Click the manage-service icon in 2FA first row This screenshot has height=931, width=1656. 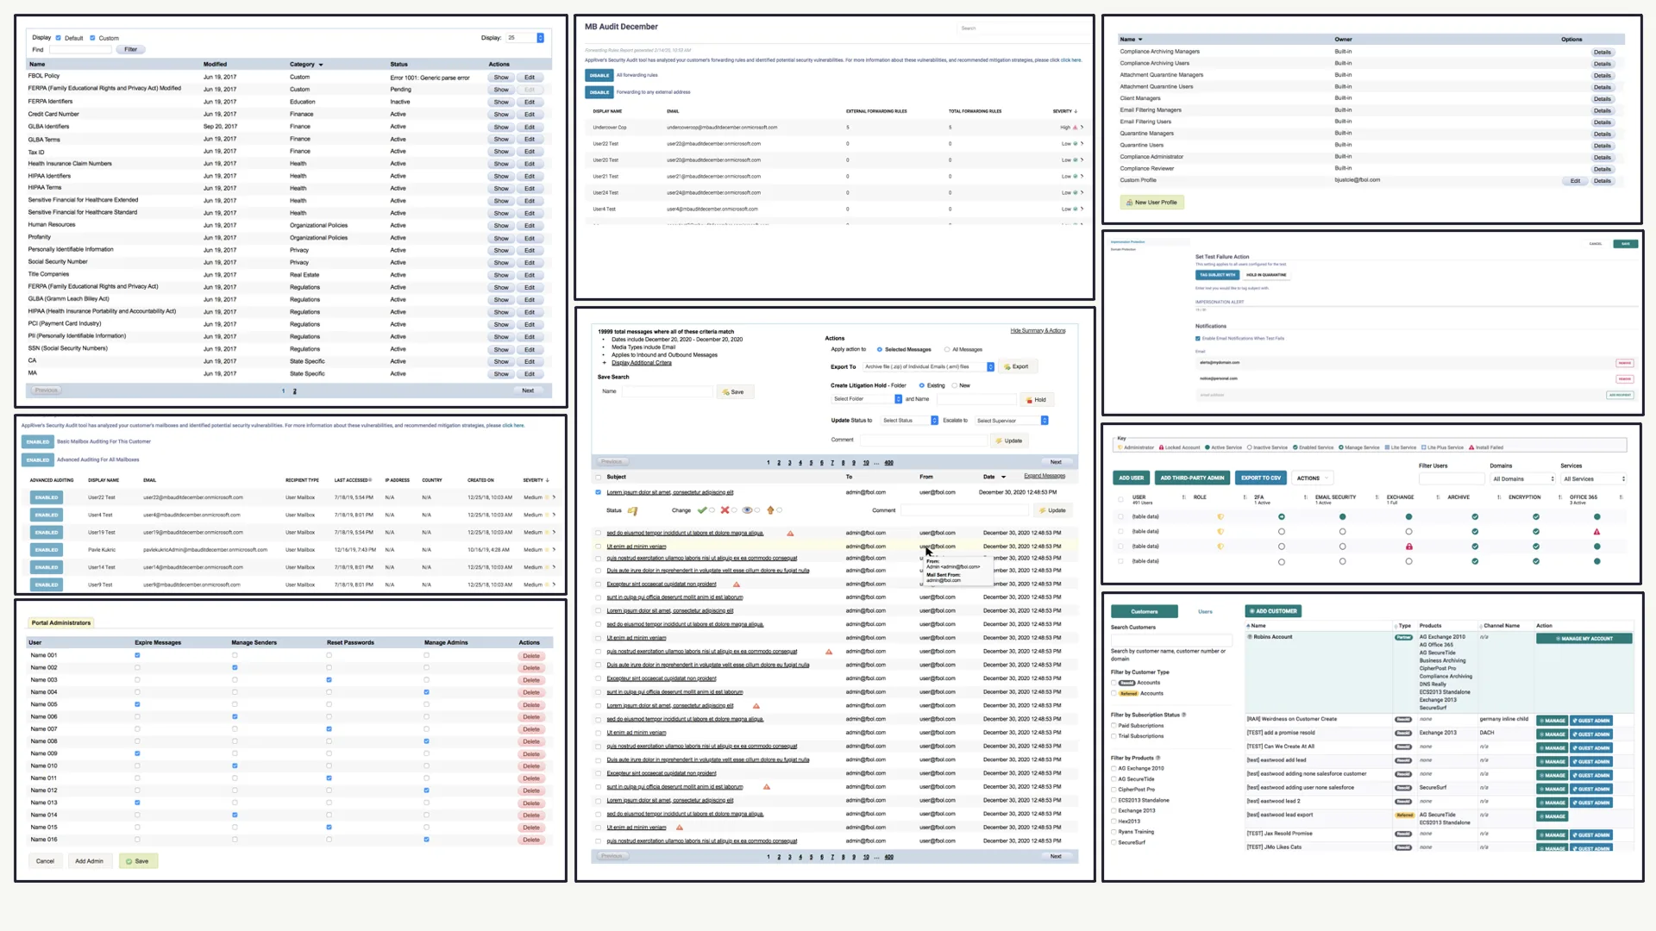click(x=1281, y=517)
